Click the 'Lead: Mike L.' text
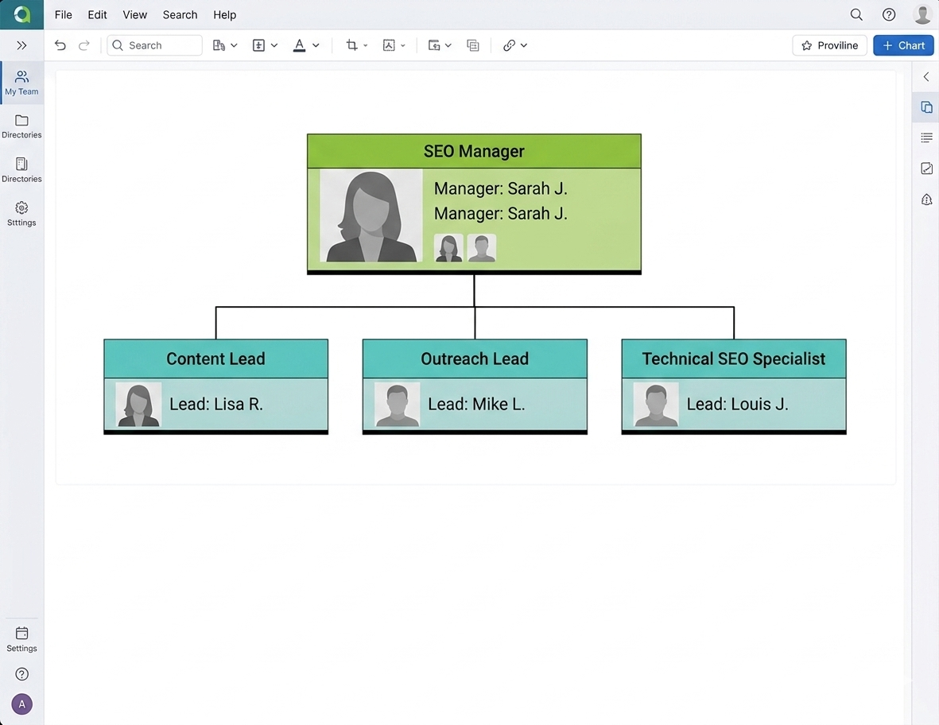The image size is (939, 725). click(x=476, y=404)
